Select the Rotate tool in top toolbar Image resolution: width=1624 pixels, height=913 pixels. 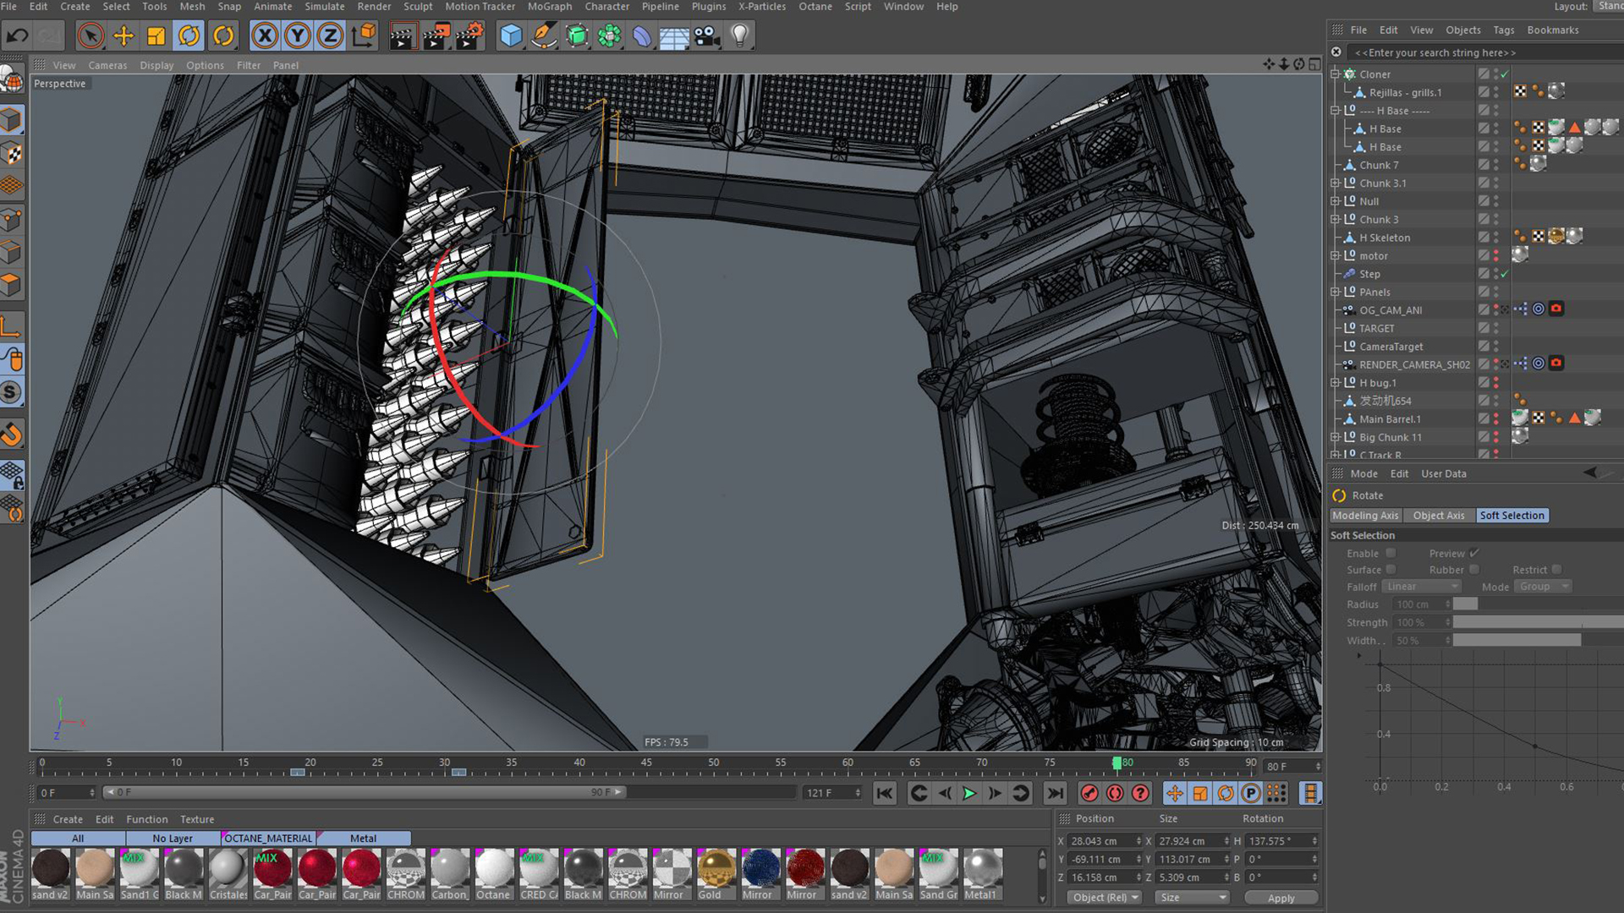[189, 36]
